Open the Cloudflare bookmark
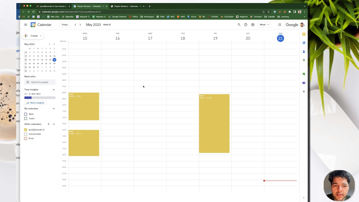Viewport: 359px width, 202px height. pos(227,17)
